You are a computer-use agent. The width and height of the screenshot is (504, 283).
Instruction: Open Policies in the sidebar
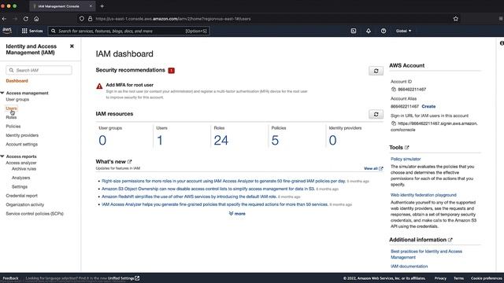click(13, 127)
